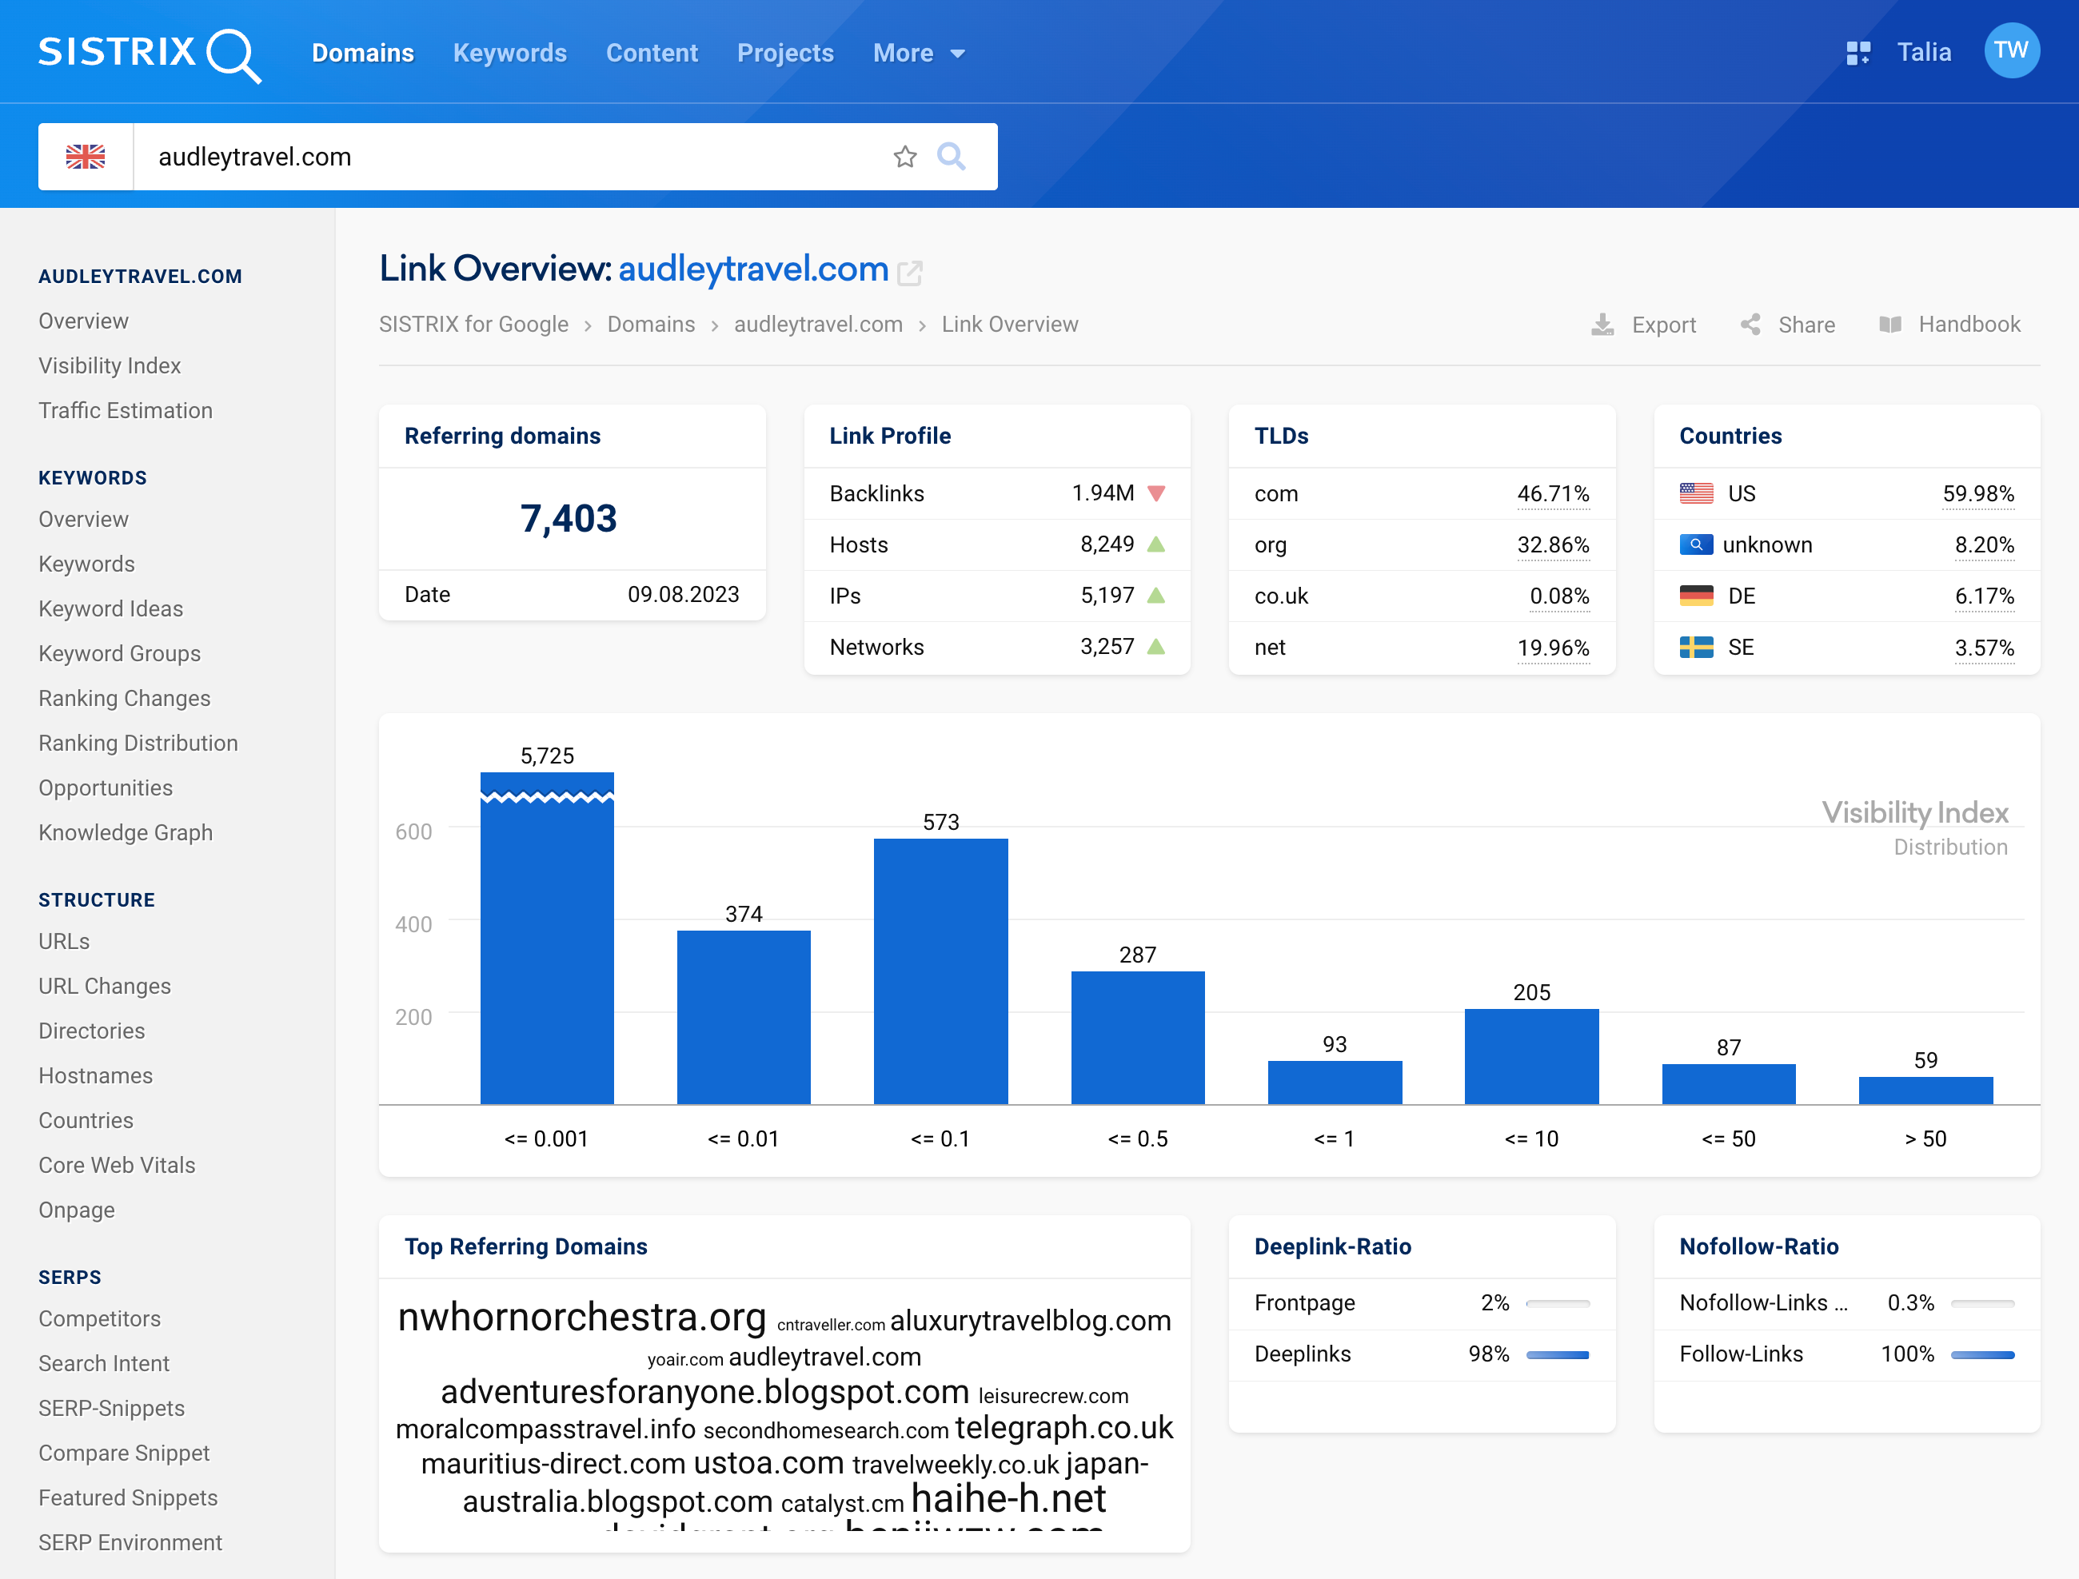
Task: Click the audleytravel.com search input field
Action: [517, 156]
